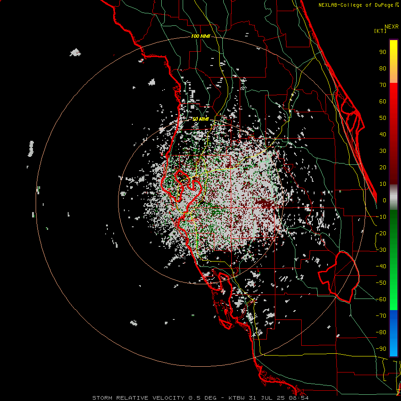
Task: Click the -20 knot scale label
Action: 381,233
